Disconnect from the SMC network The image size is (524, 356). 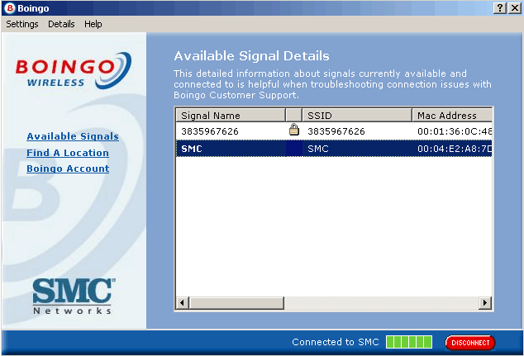tap(470, 343)
